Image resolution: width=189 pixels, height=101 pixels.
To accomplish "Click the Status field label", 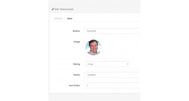I will (x=77, y=75).
